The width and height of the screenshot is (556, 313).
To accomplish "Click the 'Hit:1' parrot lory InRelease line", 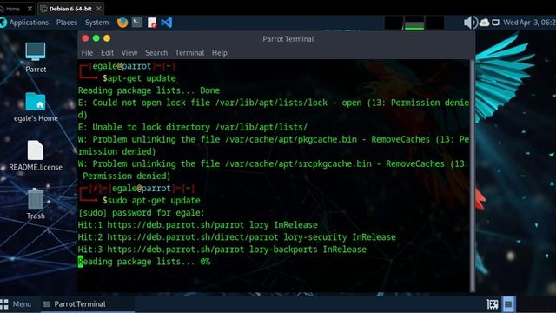I will 198,225.
